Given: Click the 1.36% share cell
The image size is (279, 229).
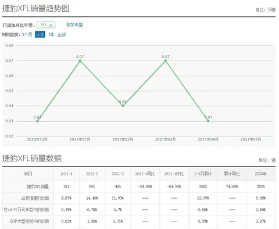Looking at the screenshot, I should [92, 221].
